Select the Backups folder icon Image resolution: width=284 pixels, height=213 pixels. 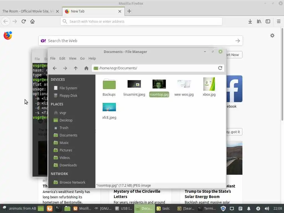(x=109, y=84)
